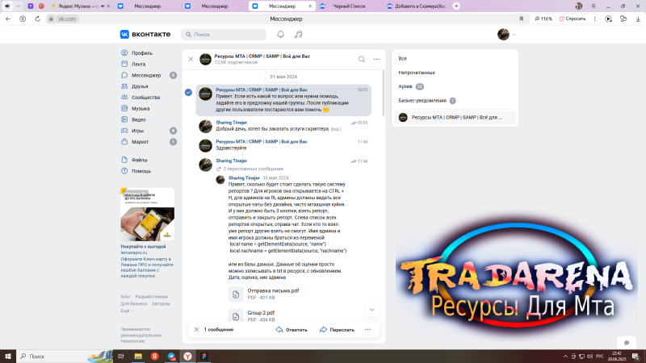The image size is (646, 363).
Task: Cancel message selection with the X
Action: (x=196, y=329)
